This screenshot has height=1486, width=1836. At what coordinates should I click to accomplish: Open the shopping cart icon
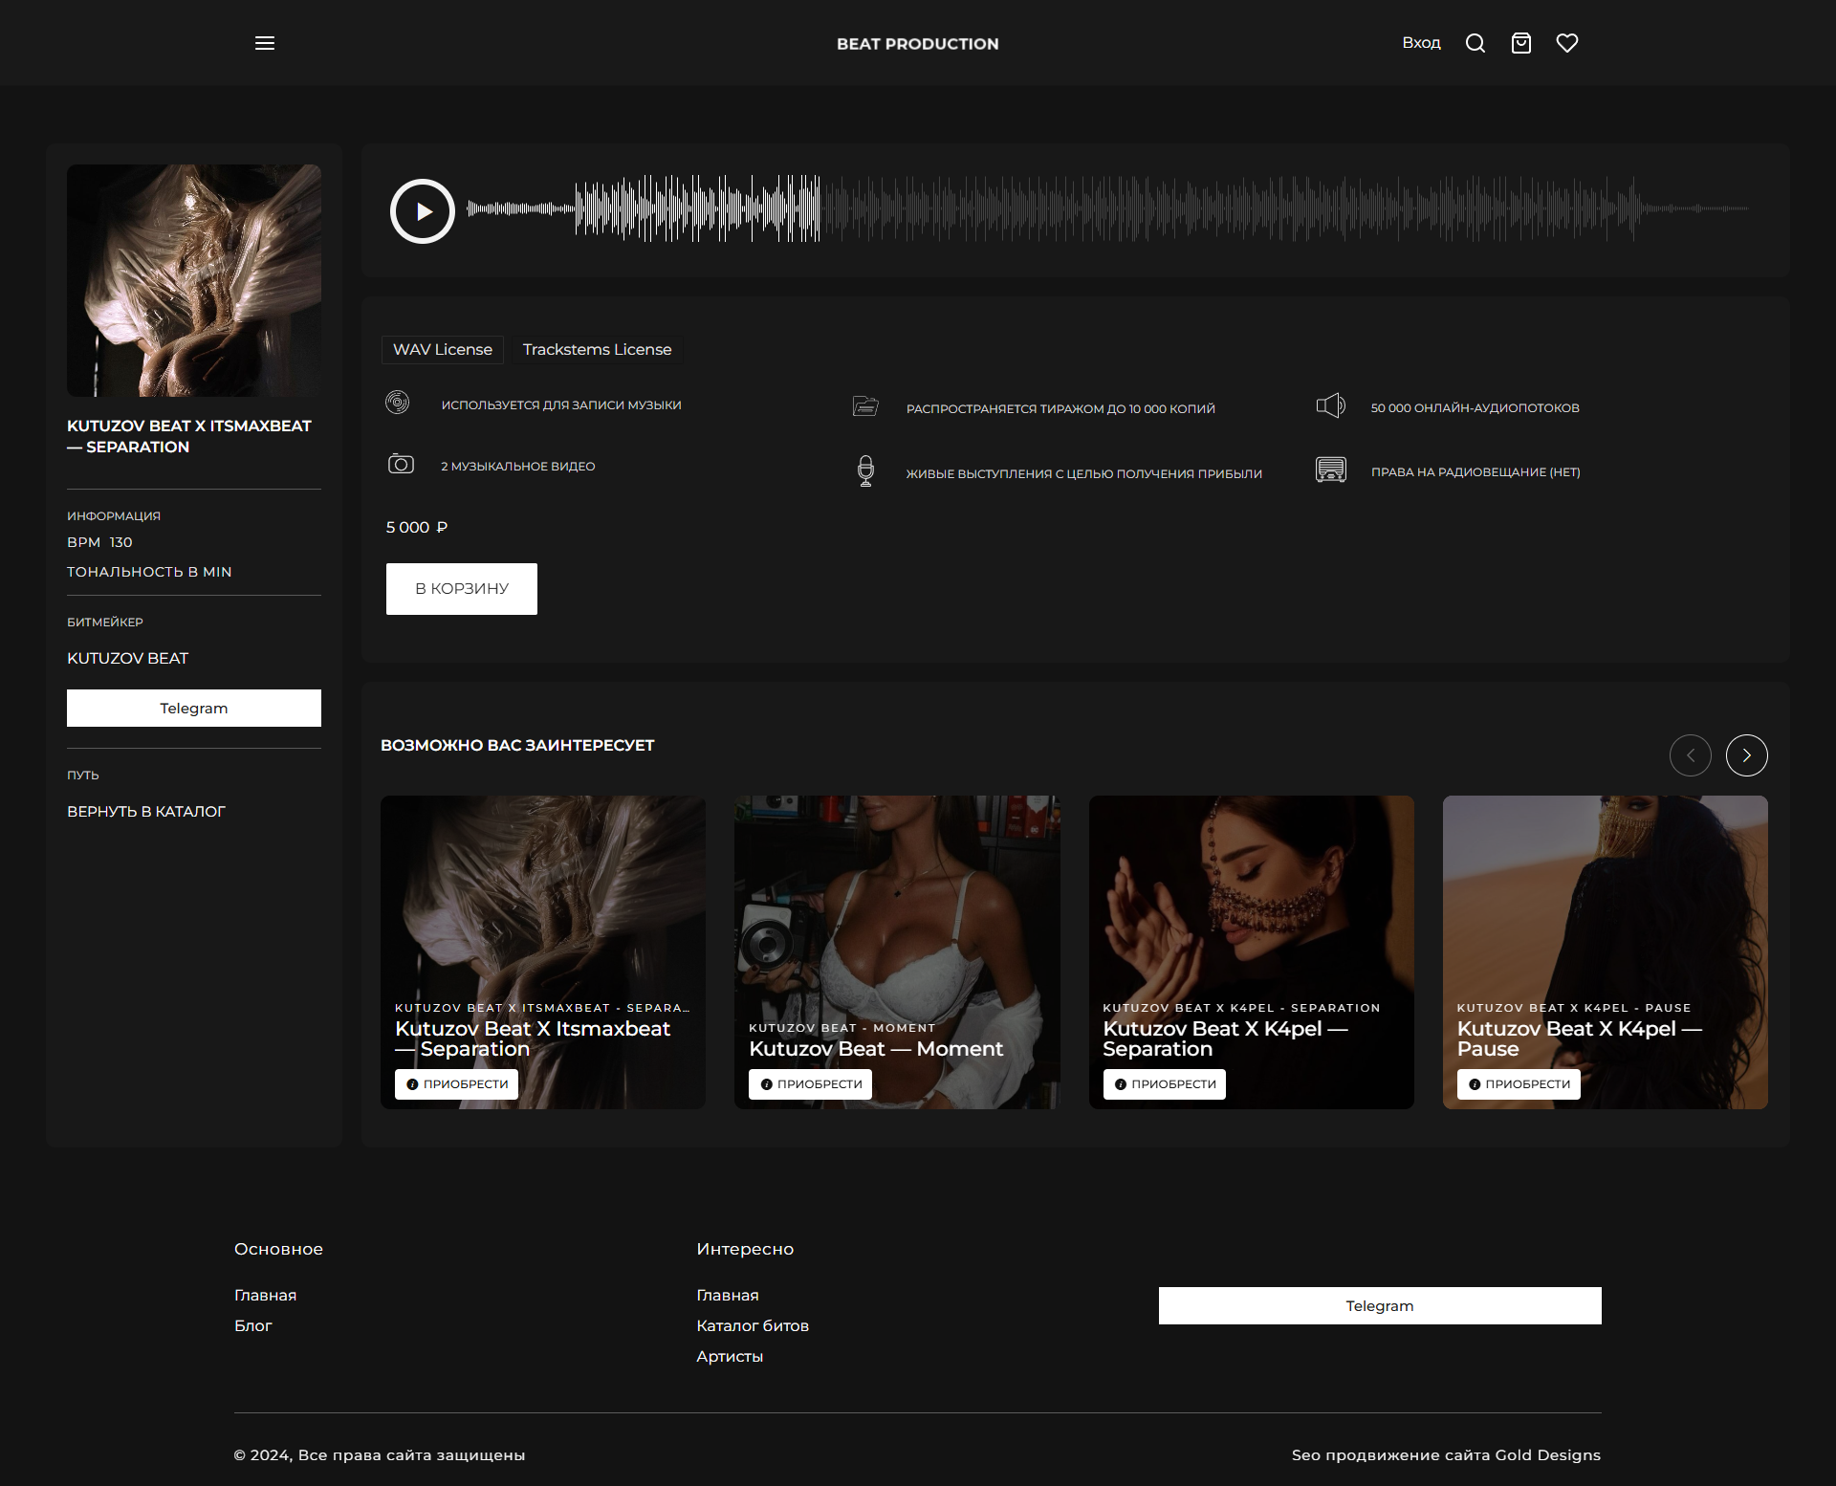point(1520,43)
